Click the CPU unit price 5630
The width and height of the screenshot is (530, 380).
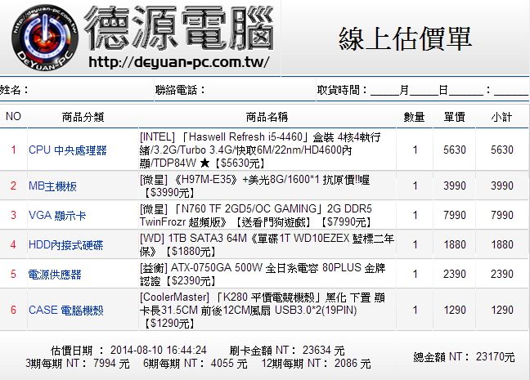pyautogui.click(x=455, y=150)
